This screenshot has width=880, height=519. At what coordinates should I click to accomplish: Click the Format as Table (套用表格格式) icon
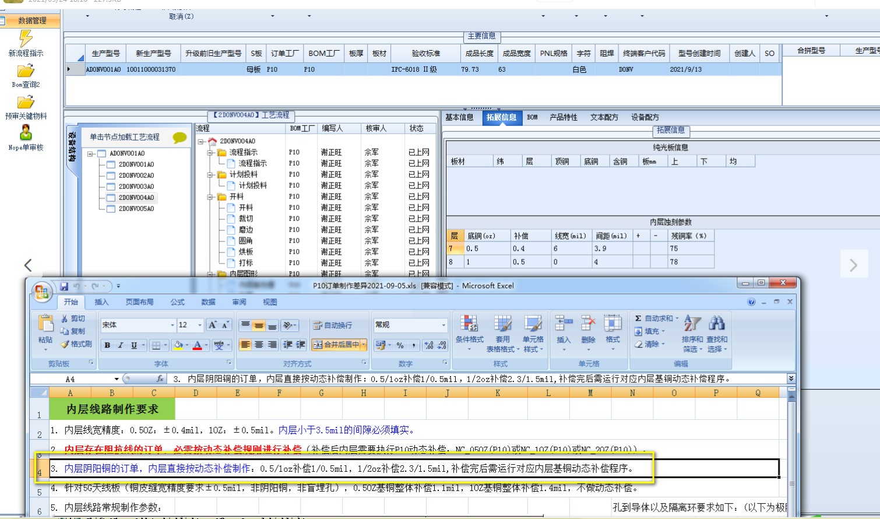[502, 324]
